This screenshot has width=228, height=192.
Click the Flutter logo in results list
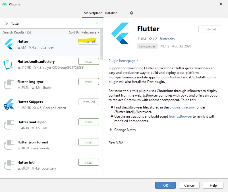[9, 44]
